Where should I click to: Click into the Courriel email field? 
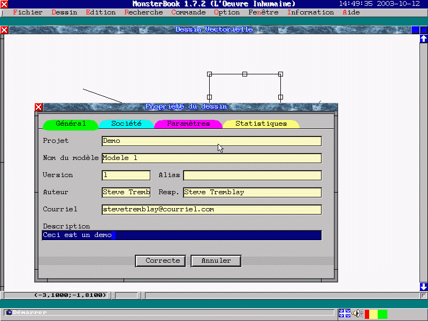[x=211, y=209]
